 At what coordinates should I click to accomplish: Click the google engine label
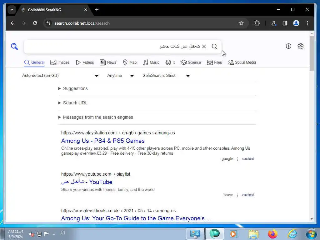point(227,159)
